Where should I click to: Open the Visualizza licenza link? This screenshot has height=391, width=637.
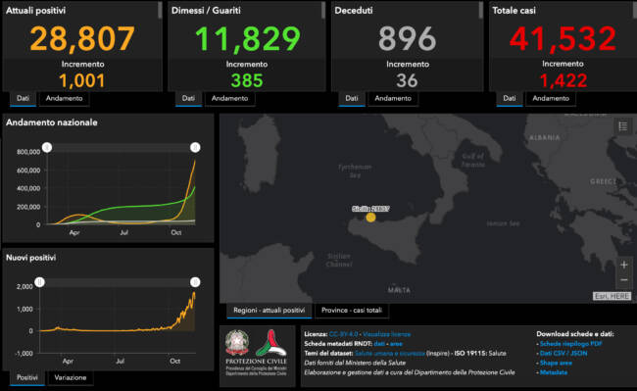[386, 334]
